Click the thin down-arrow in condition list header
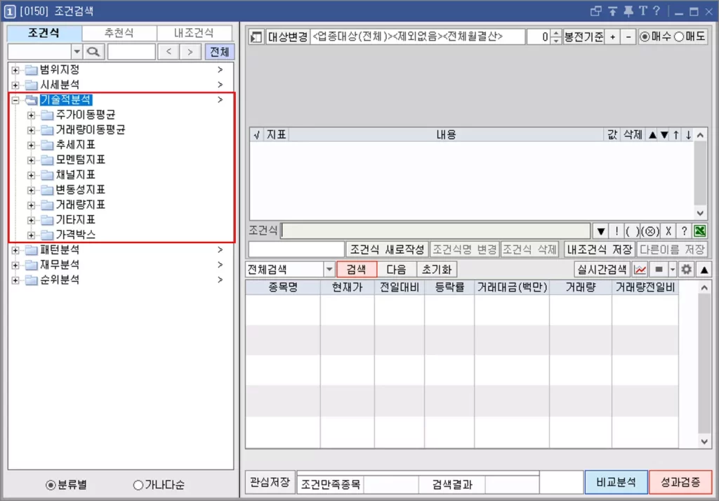The image size is (719, 501). [x=688, y=135]
